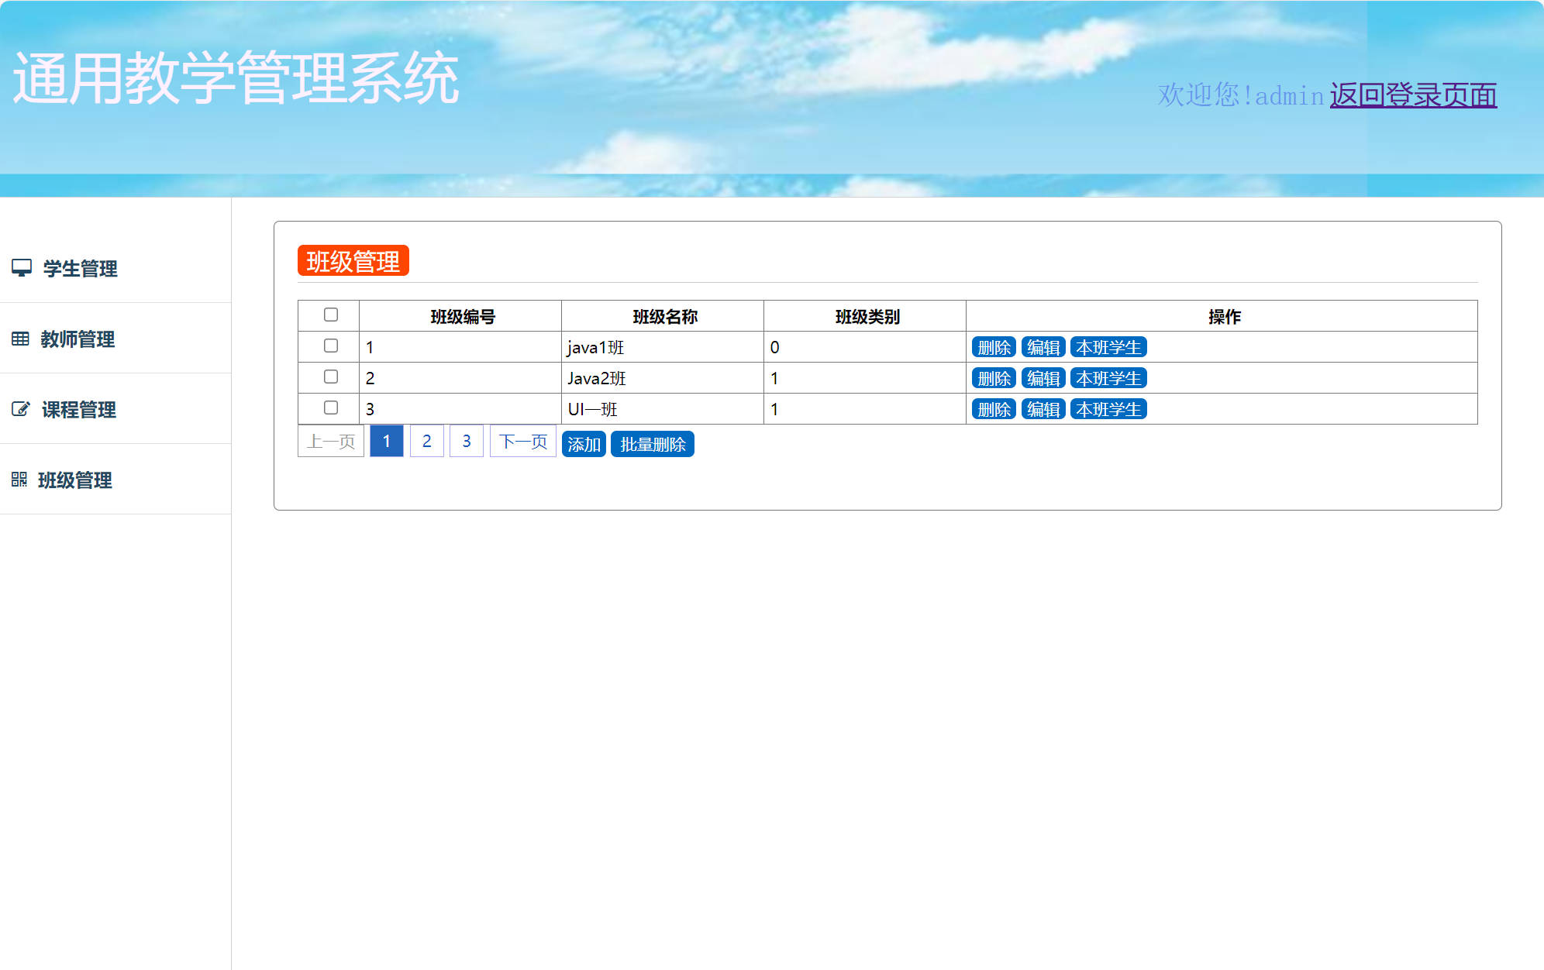The height and width of the screenshot is (970, 1544).
Task: Go to page 3 of the class list
Action: pyautogui.click(x=466, y=441)
